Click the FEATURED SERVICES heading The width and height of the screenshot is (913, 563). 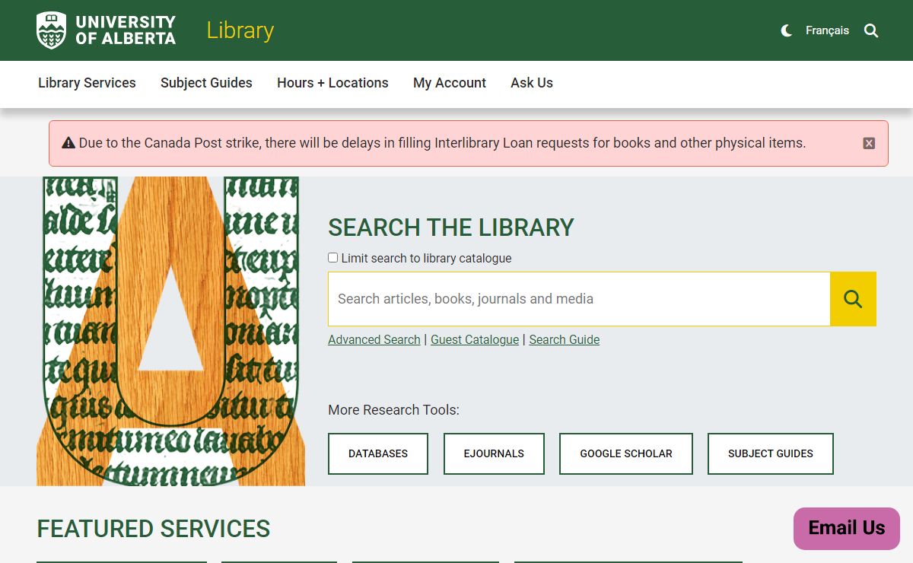tap(154, 529)
